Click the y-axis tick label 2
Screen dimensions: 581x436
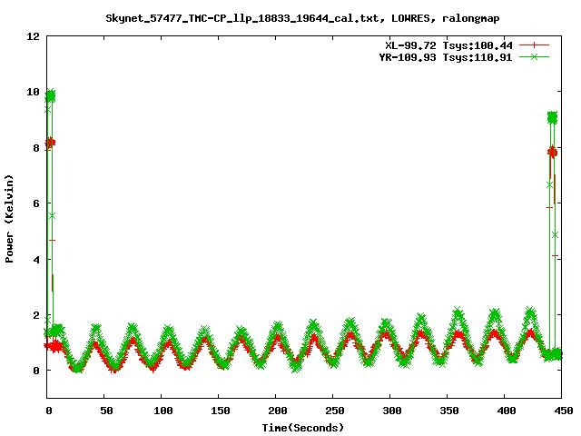tap(36, 315)
